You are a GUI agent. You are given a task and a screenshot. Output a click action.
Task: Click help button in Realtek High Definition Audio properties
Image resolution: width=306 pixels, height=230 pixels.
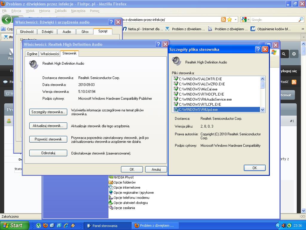[158, 44]
